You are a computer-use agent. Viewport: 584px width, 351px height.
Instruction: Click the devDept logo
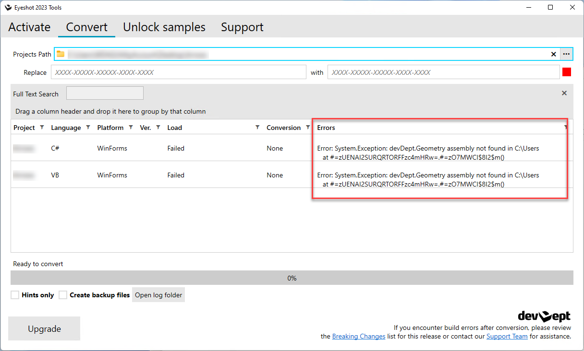coord(544,316)
